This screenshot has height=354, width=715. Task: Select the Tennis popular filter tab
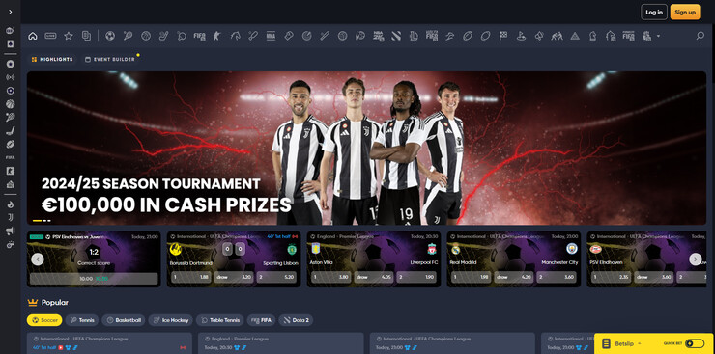tap(82, 320)
